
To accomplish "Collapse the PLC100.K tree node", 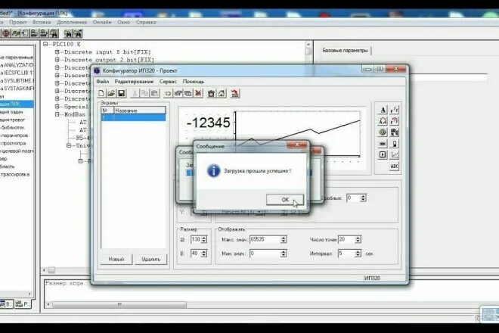I will (x=45, y=44).
